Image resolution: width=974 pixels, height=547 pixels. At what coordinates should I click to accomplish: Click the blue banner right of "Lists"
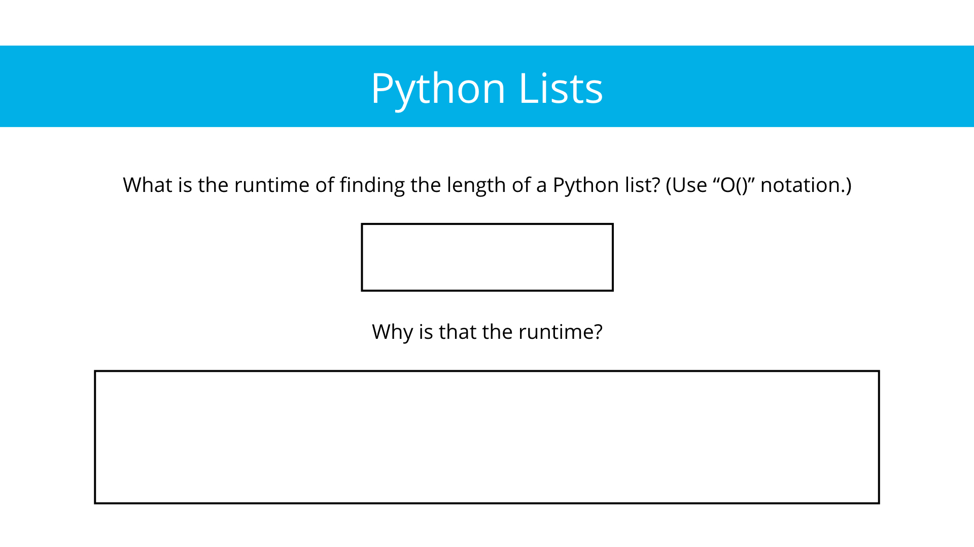pos(786,86)
